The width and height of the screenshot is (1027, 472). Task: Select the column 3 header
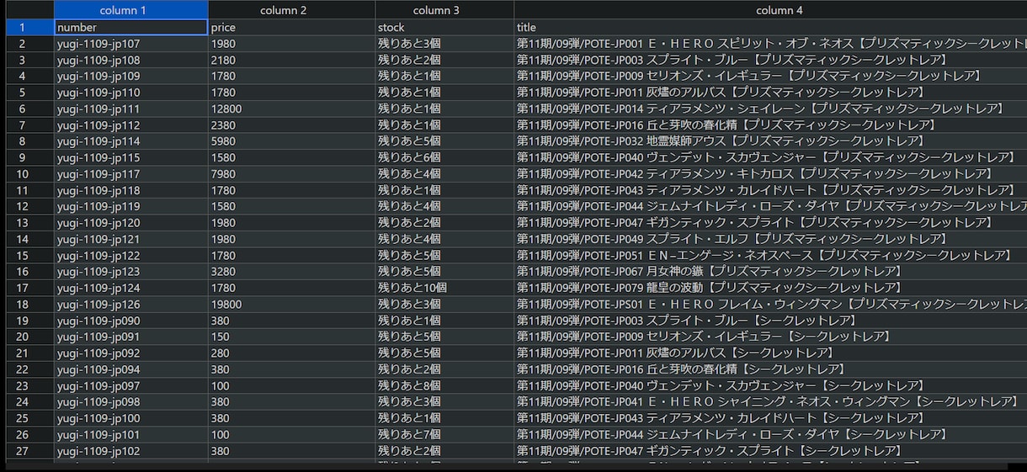(x=444, y=10)
